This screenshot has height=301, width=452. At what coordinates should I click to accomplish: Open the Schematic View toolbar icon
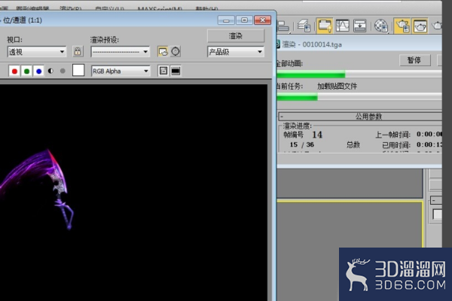(x=360, y=26)
